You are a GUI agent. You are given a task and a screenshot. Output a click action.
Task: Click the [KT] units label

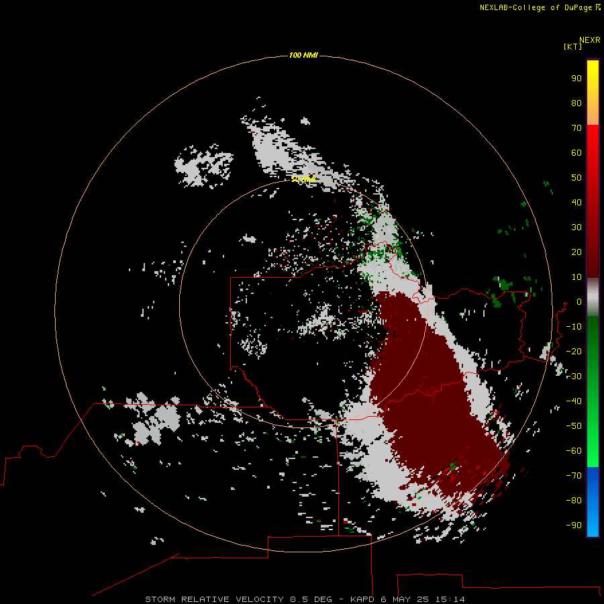572,46
